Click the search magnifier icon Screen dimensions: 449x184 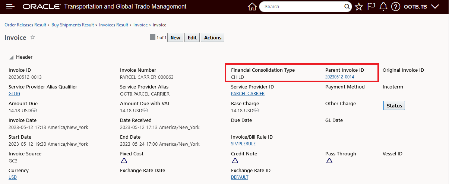coord(347,7)
